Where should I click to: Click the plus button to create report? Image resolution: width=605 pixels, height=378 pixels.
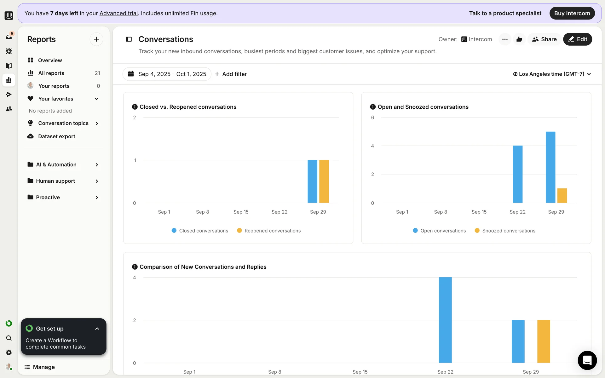pos(96,39)
